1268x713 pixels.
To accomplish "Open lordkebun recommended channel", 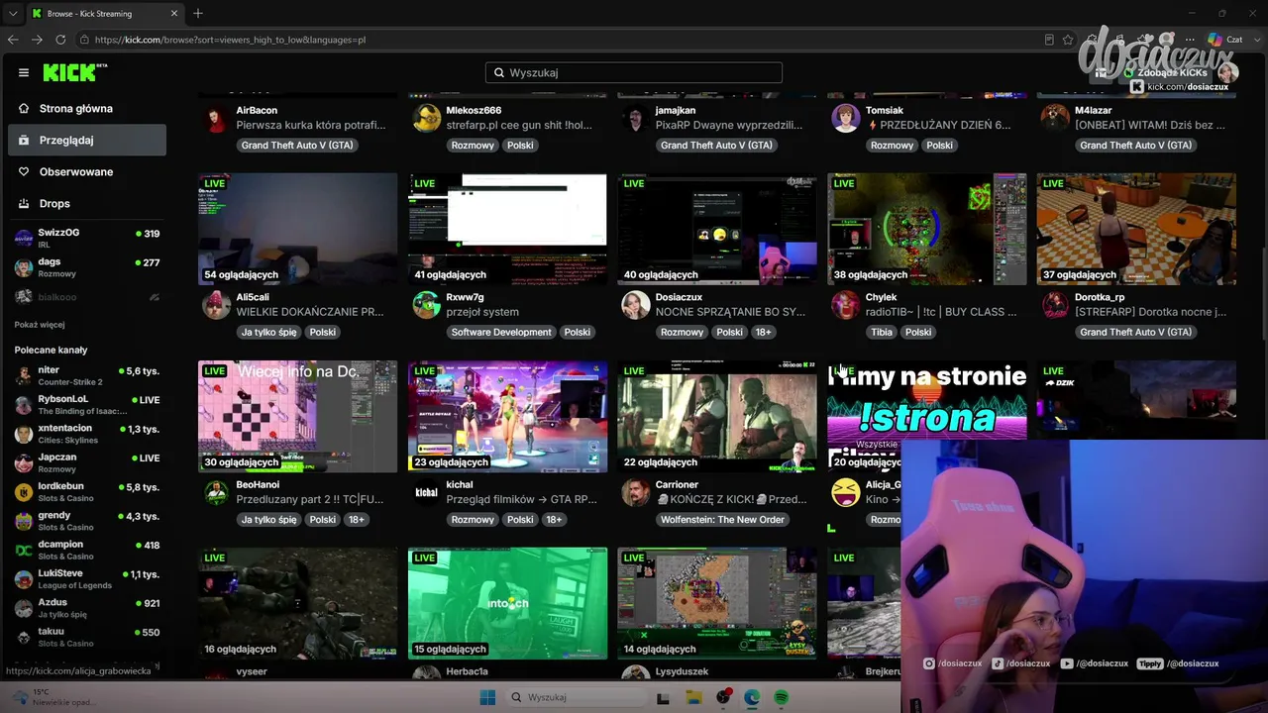I will tap(87, 491).
